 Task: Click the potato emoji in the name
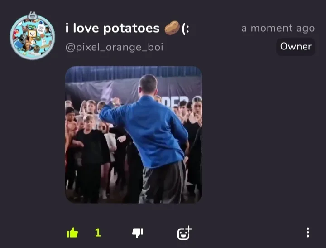click(172, 28)
